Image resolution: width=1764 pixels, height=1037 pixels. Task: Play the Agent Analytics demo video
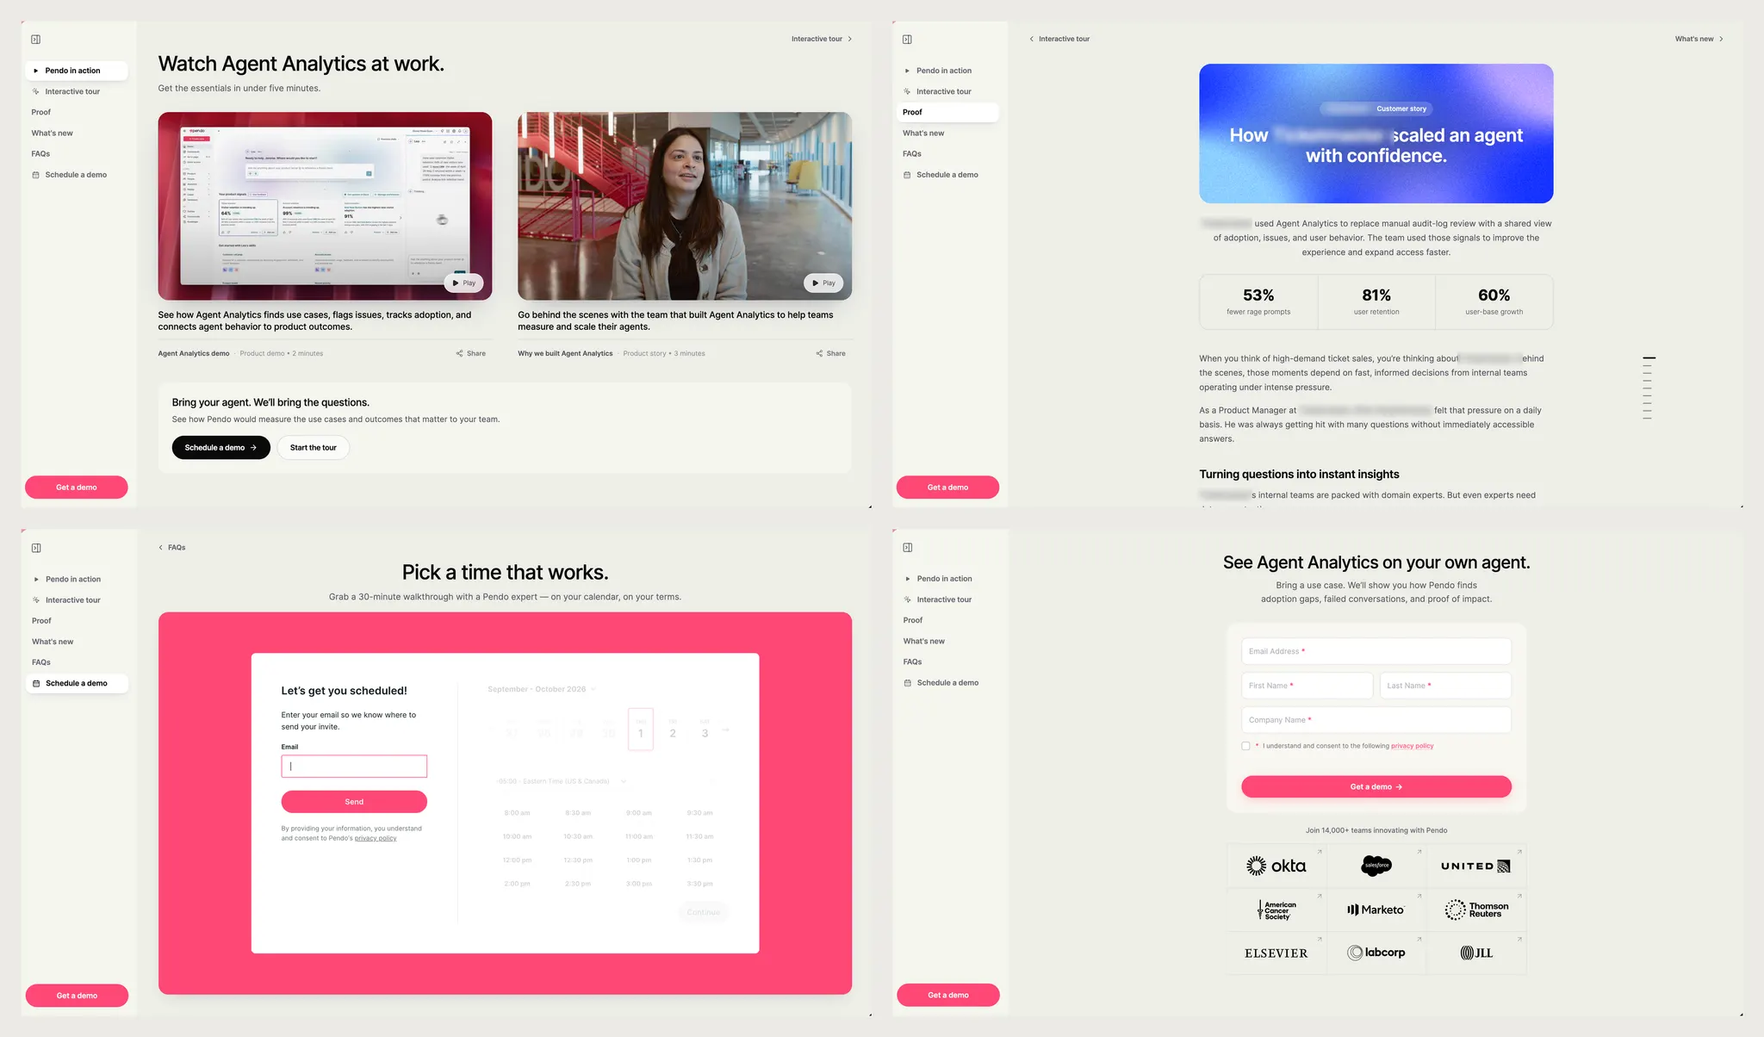coord(464,283)
